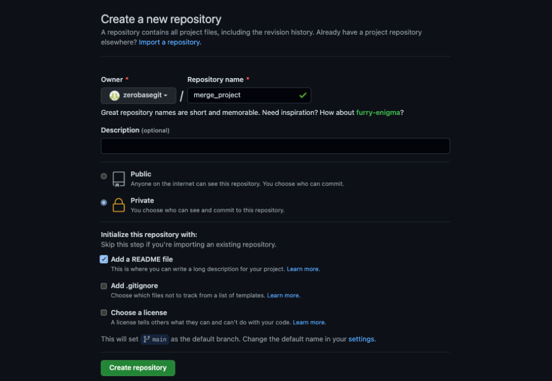The image size is (552, 381).
Task: Click the Public repository book icon
Action: (118, 179)
